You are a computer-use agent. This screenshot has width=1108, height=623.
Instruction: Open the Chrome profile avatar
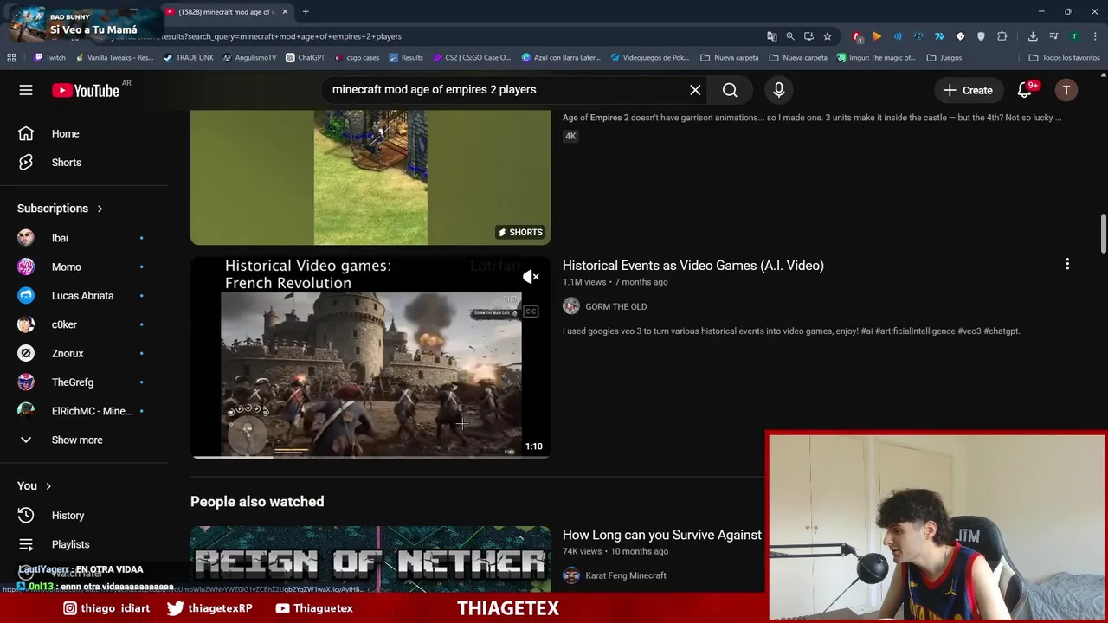coord(1074,36)
